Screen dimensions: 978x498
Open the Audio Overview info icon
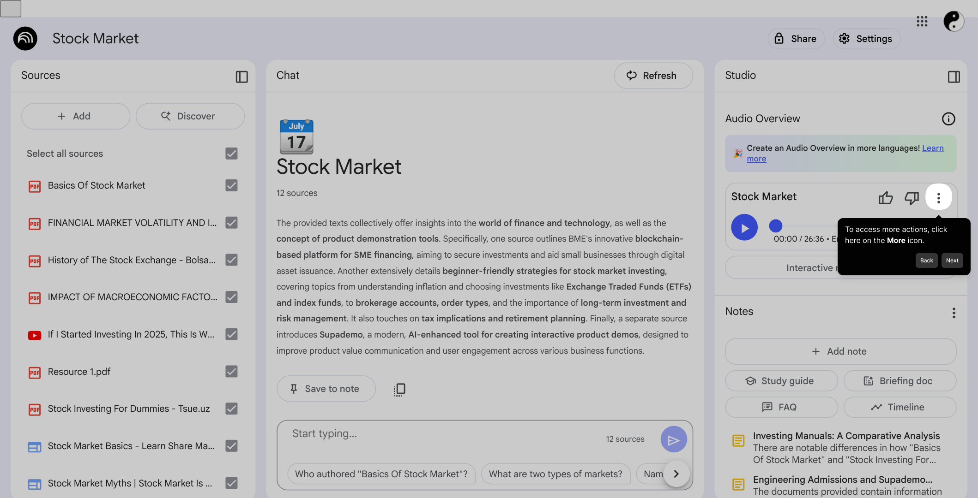pos(948,119)
